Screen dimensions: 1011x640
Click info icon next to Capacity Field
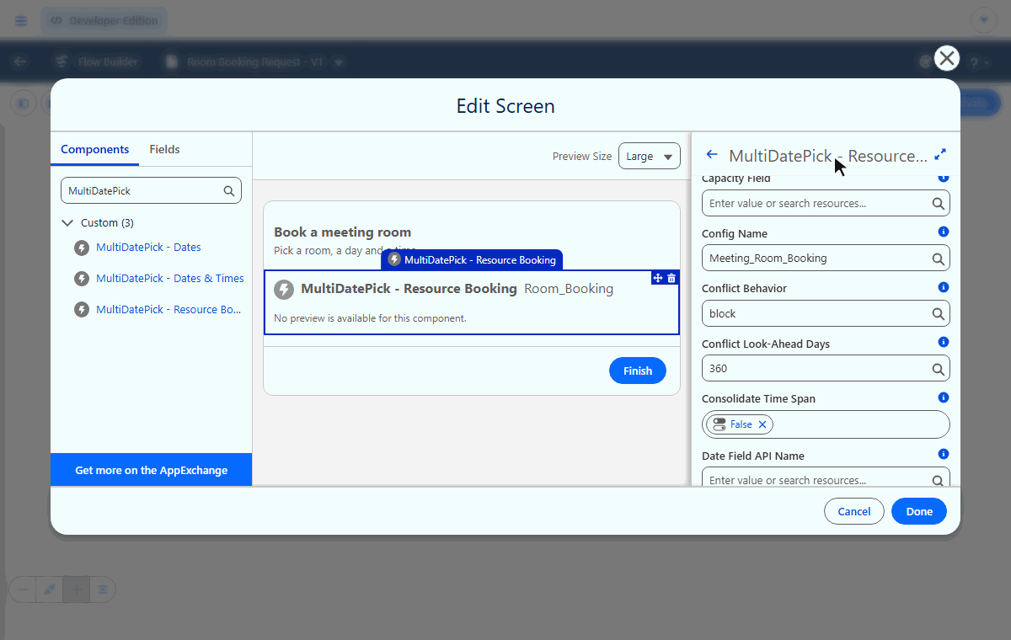(944, 178)
